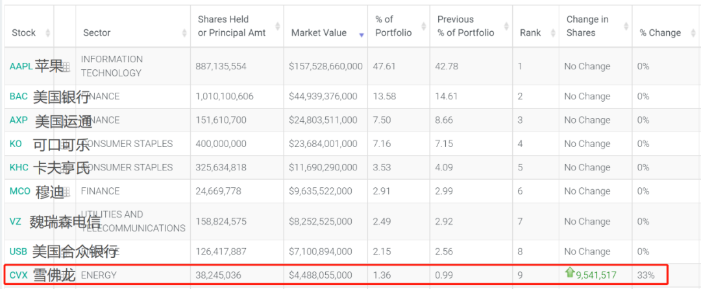The height and width of the screenshot is (289, 701).
Task: Go to the VZ stock ticker
Action: (16, 222)
